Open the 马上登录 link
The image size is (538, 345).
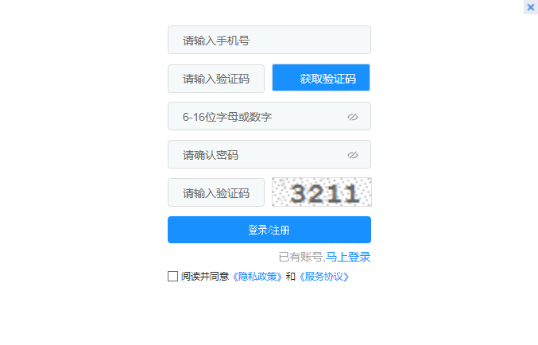348,257
